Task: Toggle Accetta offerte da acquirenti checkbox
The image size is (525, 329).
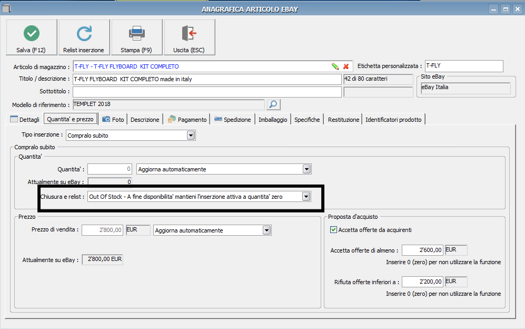Action: tap(333, 230)
